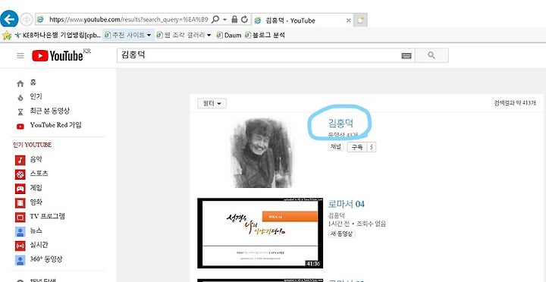Click the 채널 badge under 김홍덕
This screenshot has width=546, height=282.
335,146
